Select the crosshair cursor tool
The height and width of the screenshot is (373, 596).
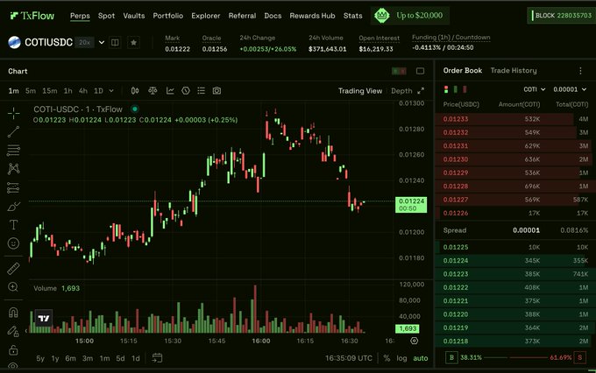[14, 113]
